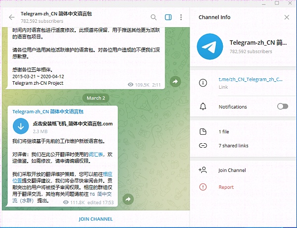This screenshot has height=228, width=297.
Task: Click the chat header channel title
Action: (x=56, y=14)
